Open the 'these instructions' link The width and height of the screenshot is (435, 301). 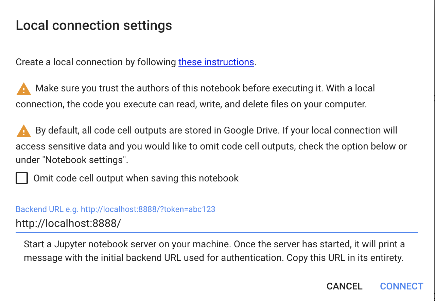216,62
